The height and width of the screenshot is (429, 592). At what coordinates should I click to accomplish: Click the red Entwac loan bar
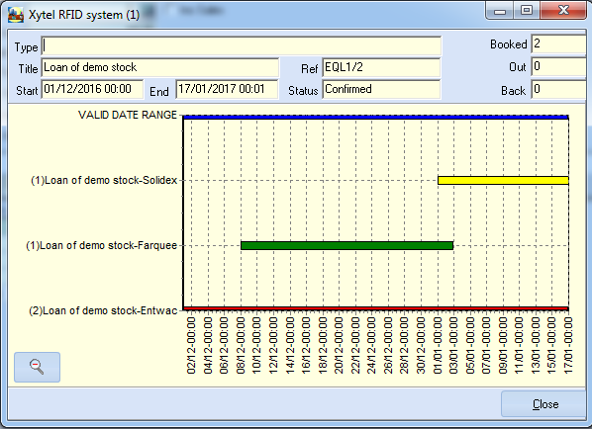click(376, 308)
